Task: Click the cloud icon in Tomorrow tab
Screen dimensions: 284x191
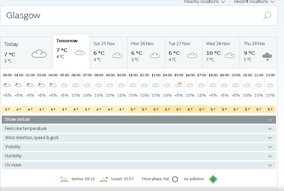Action: click(80, 53)
